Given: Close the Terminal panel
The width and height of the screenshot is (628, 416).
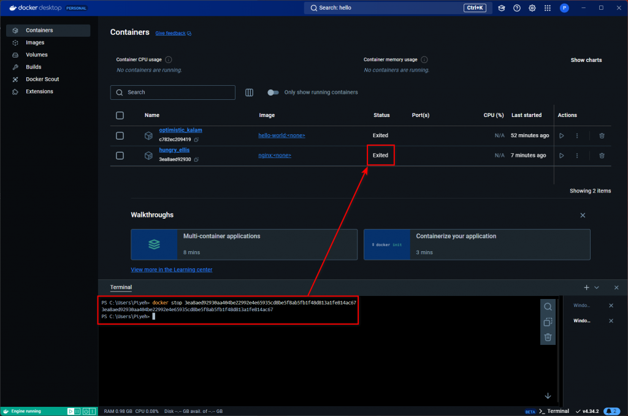Looking at the screenshot, I should tap(616, 287).
